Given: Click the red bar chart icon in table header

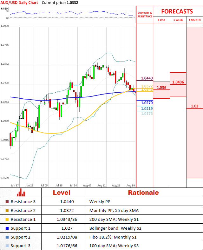Looking at the screenshot, I should [21, 193].
